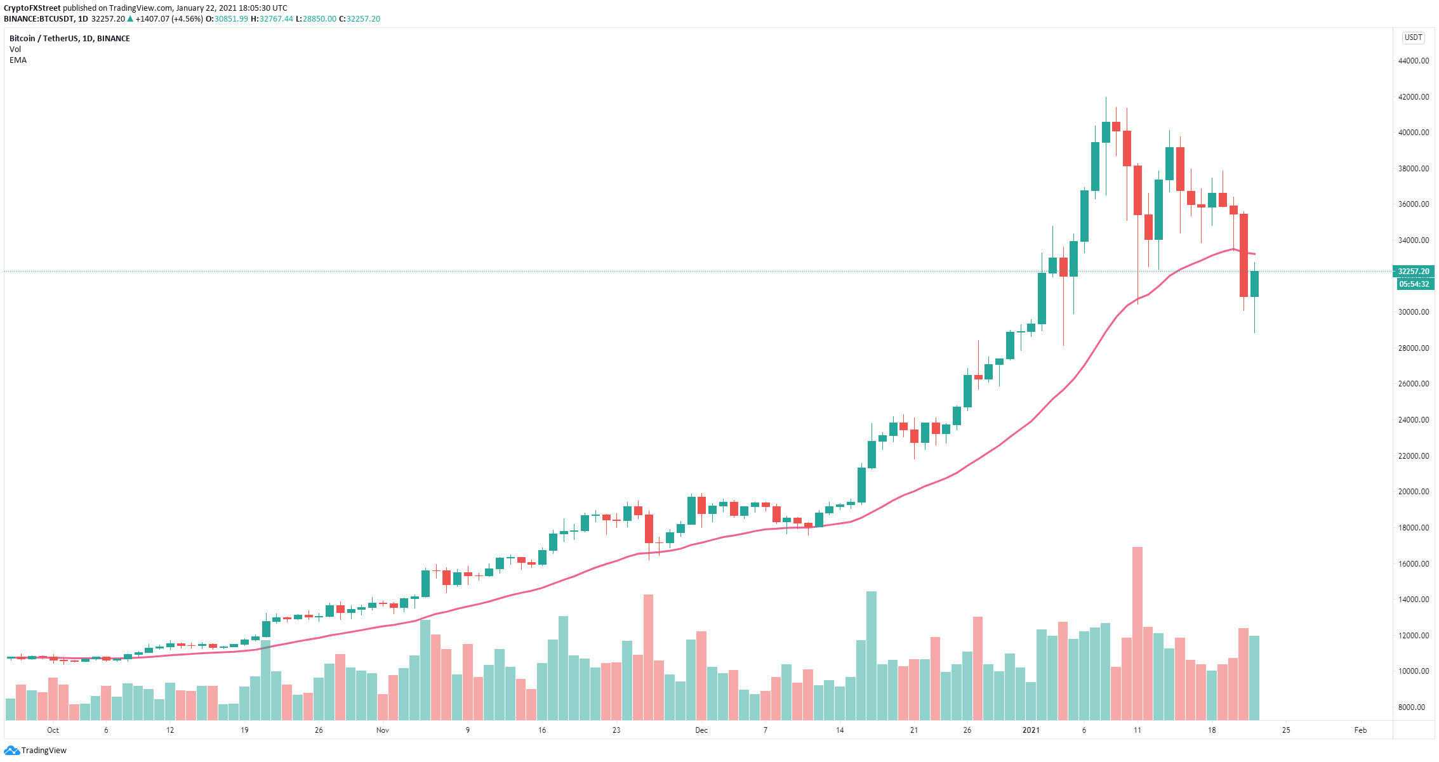
Task: Click the TradingView cloud logo icon
Action: (12, 751)
